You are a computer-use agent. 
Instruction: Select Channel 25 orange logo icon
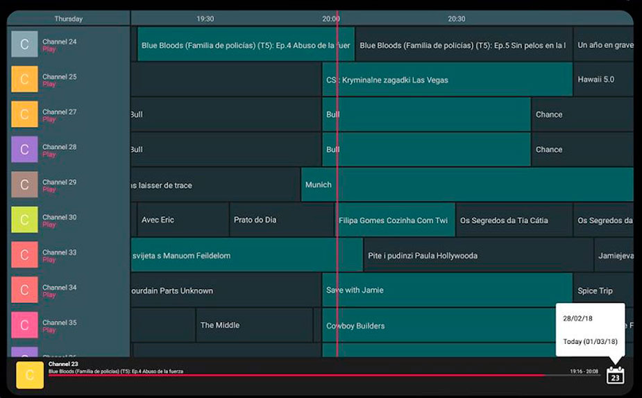pyautogui.click(x=24, y=79)
